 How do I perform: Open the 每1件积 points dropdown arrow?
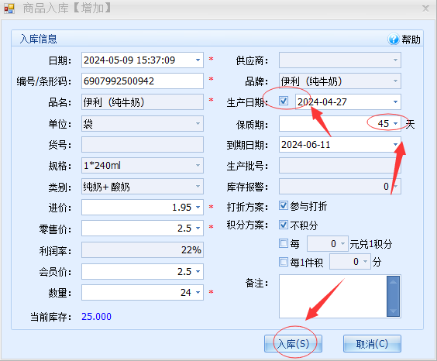tap(366, 262)
